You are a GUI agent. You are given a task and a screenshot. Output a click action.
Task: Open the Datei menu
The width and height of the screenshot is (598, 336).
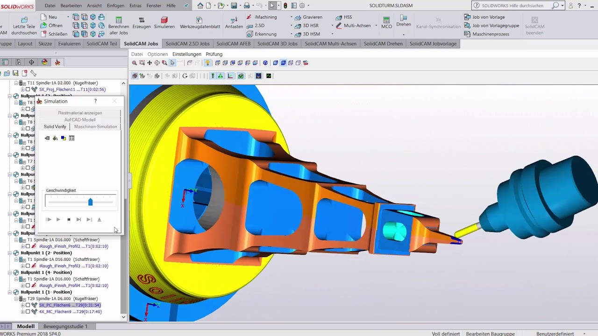point(50,6)
